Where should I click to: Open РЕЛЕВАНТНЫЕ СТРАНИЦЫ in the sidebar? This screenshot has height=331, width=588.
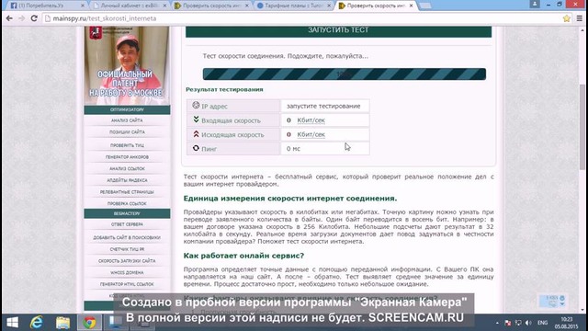[x=127, y=192]
